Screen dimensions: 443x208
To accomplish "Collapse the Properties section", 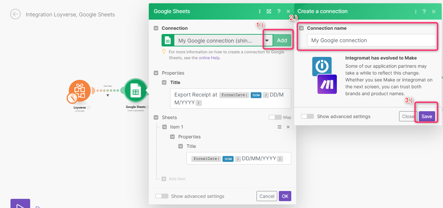I will point(156,73).
